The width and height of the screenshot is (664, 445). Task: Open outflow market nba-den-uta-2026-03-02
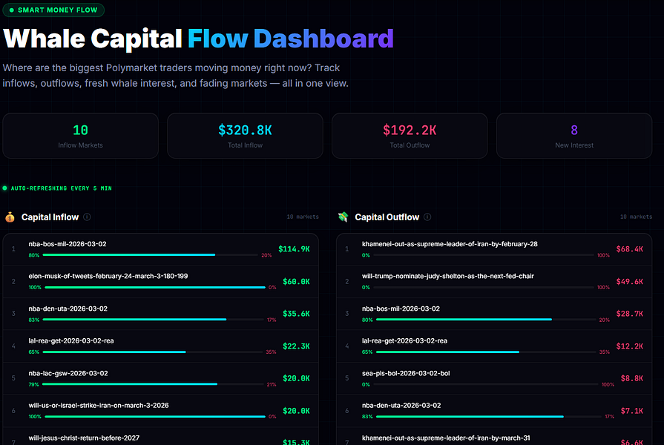(x=494, y=411)
